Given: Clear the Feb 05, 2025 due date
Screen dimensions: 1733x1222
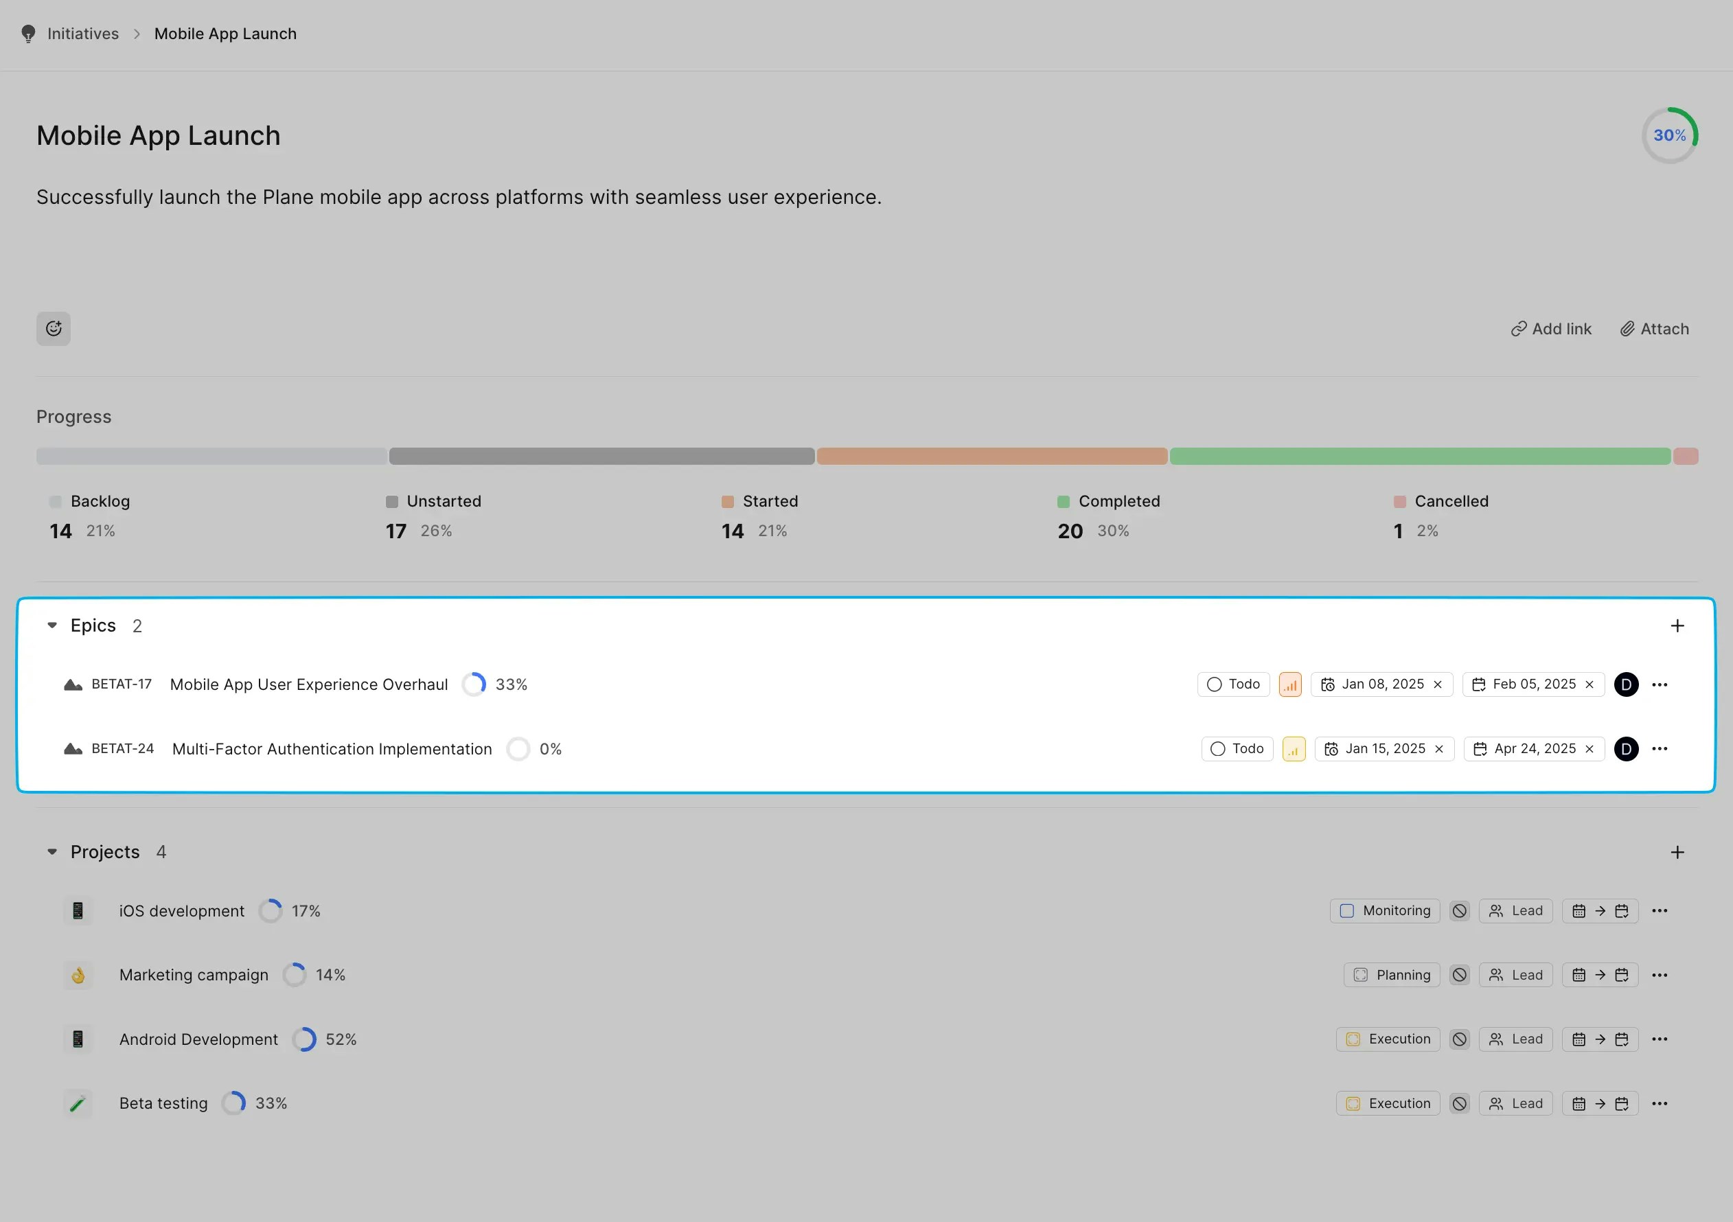Looking at the screenshot, I should point(1589,684).
